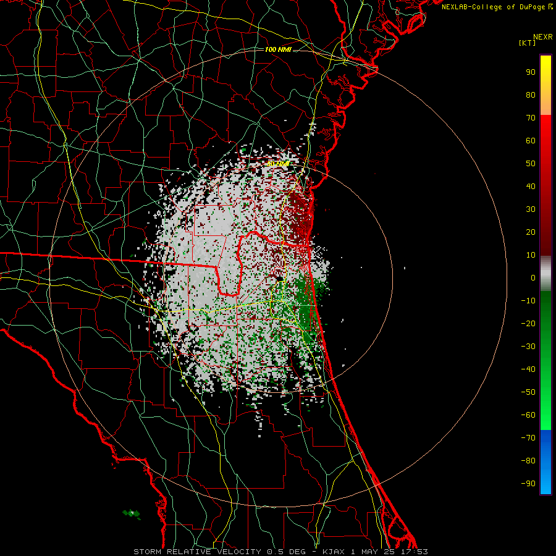Click the 50 value on the velocity scale
Image resolution: width=556 pixels, height=556 pixels.
coord(531,164)
